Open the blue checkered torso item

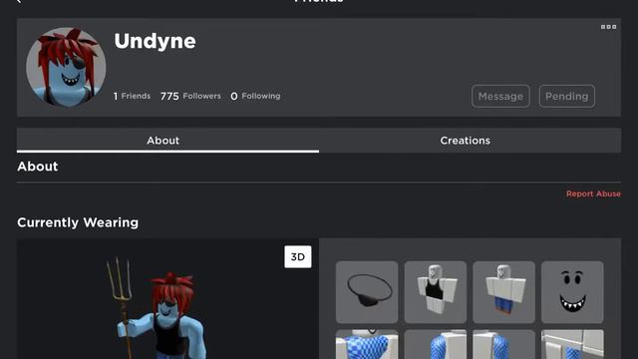[367, 344]
